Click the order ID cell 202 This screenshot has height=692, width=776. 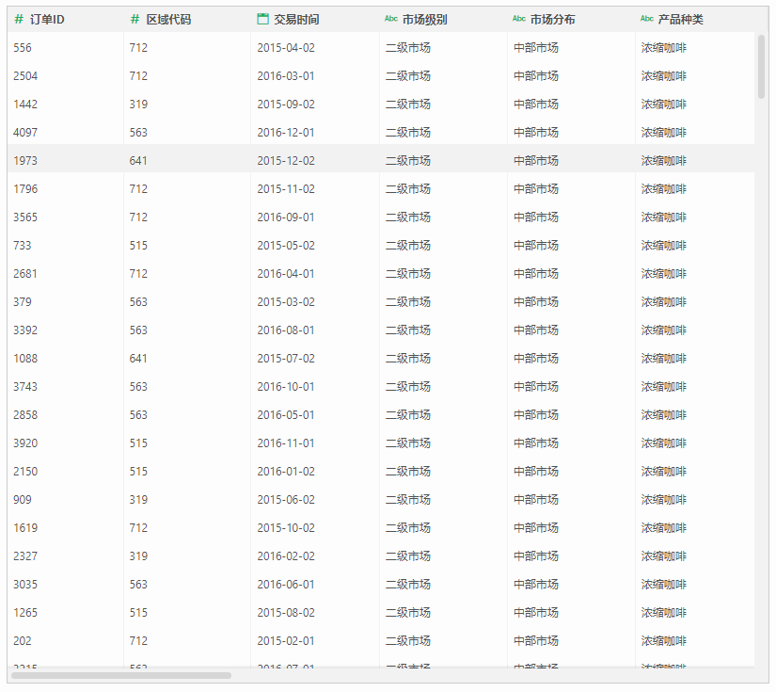click(65, 640)
